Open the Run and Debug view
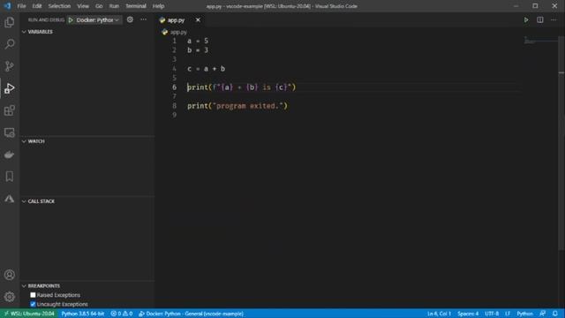 click(x=10, y=88)
